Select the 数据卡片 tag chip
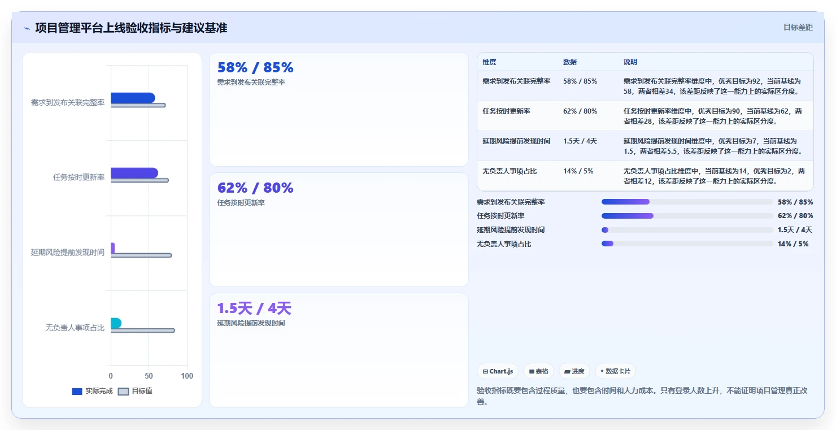The width and height of the screenshot is (836, 430). point(615,371)
